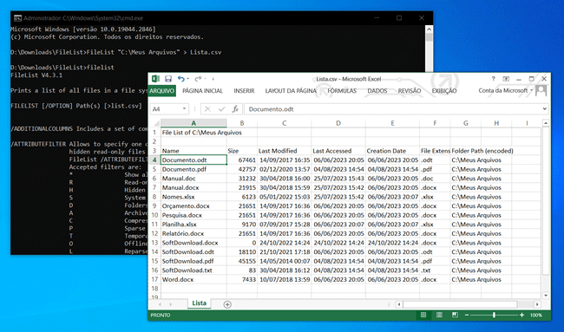Viewport: 564px width, 332px height.
Task: Open the ARQUIVO tab
Action: [162, 91]
